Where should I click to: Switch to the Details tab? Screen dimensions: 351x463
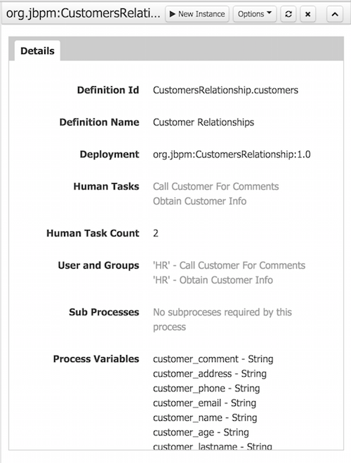[37, 51]
